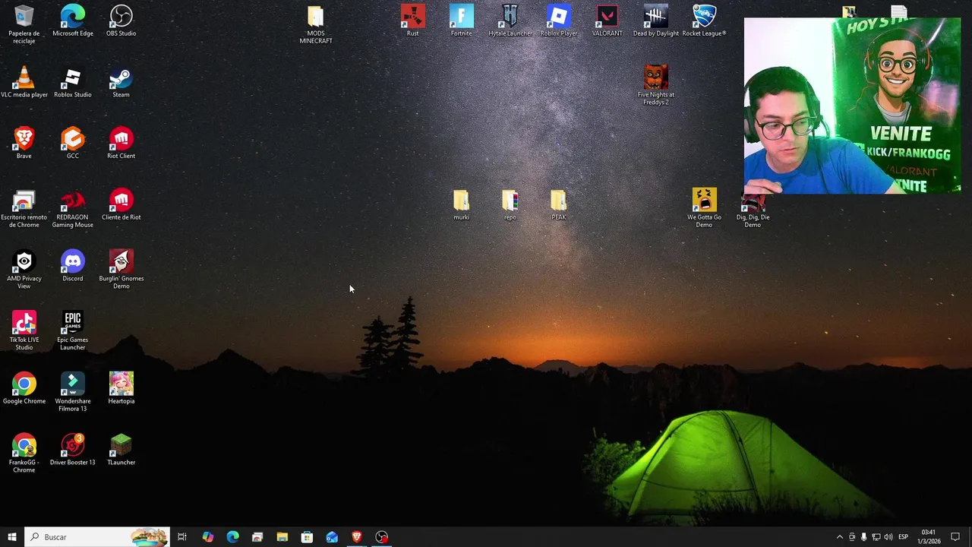Select the Rocket League shortcut
This screenshot has width=972, height=547.
(x=705, y=21)
